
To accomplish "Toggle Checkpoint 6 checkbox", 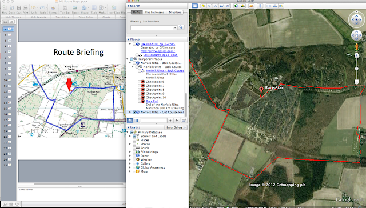I will pyautogui.click(x=140, y=82).
